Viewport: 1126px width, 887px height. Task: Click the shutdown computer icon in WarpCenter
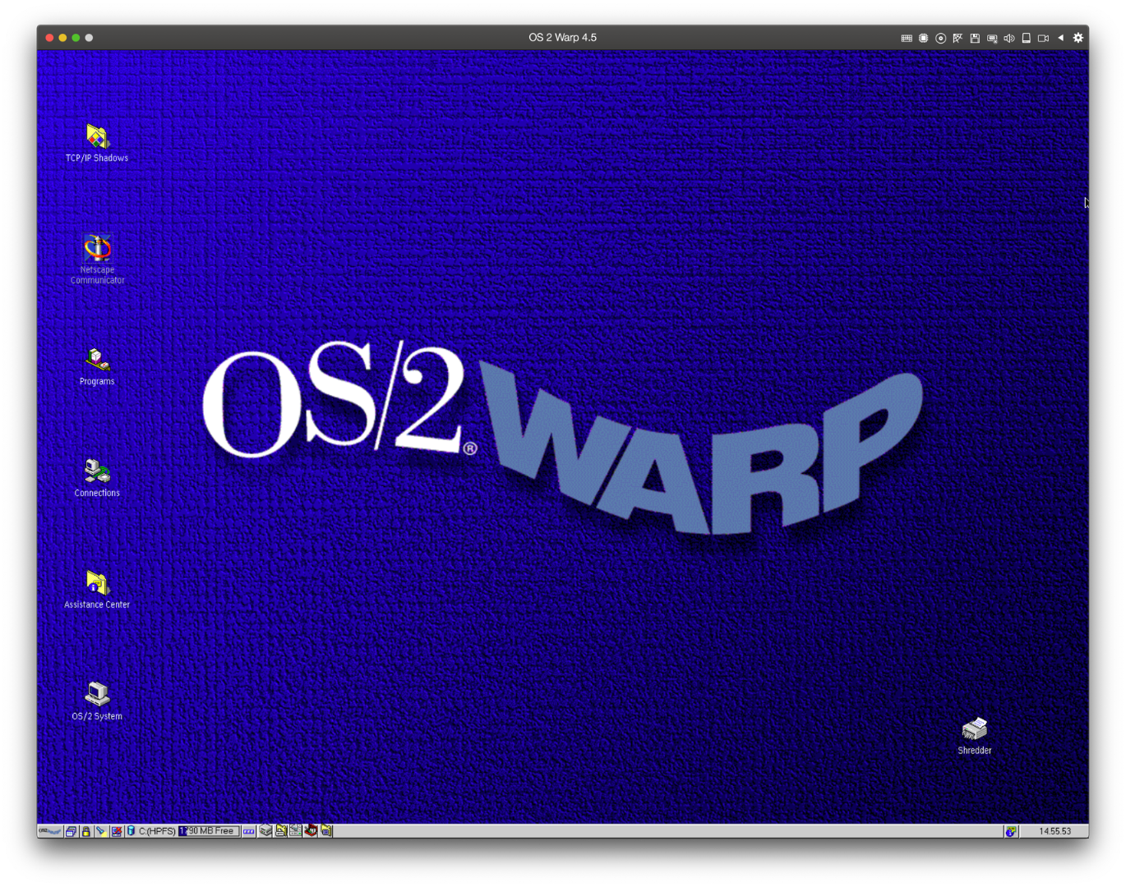[x=117, y=831]
